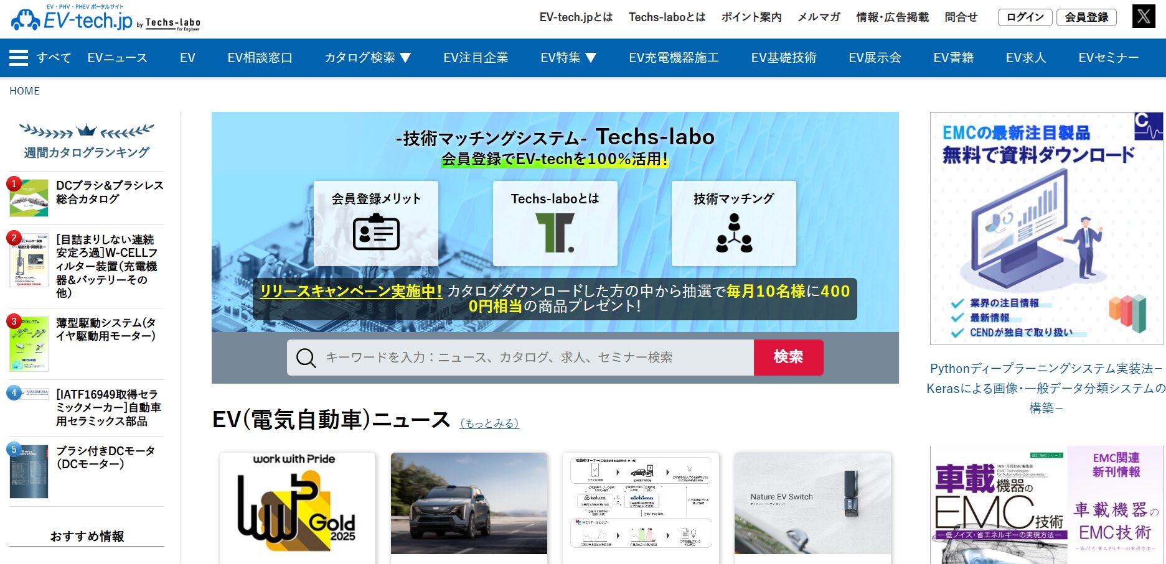Viewport: 1166px width, 564px height.
Task: Open the 会員登録メリット ID card icon
Action: 376,232
